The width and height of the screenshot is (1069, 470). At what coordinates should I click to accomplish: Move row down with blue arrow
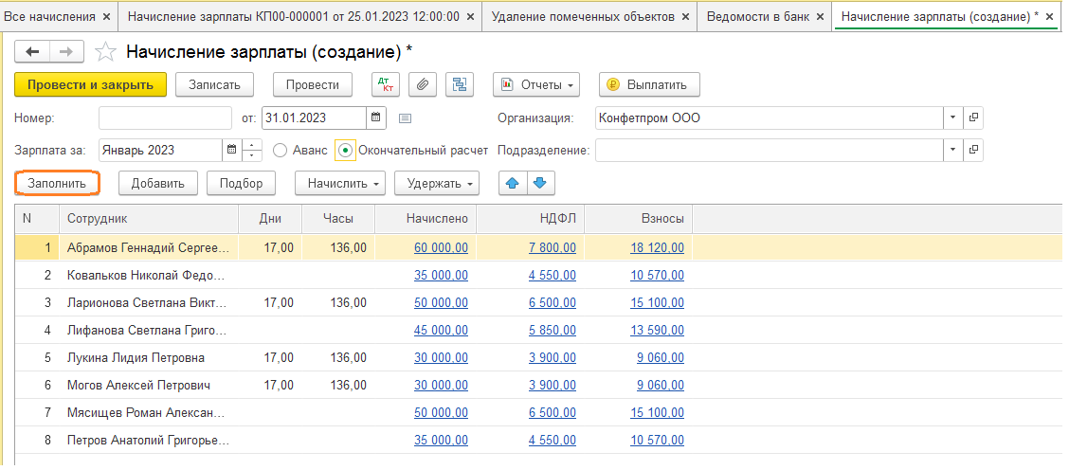[x=540, y=183]
